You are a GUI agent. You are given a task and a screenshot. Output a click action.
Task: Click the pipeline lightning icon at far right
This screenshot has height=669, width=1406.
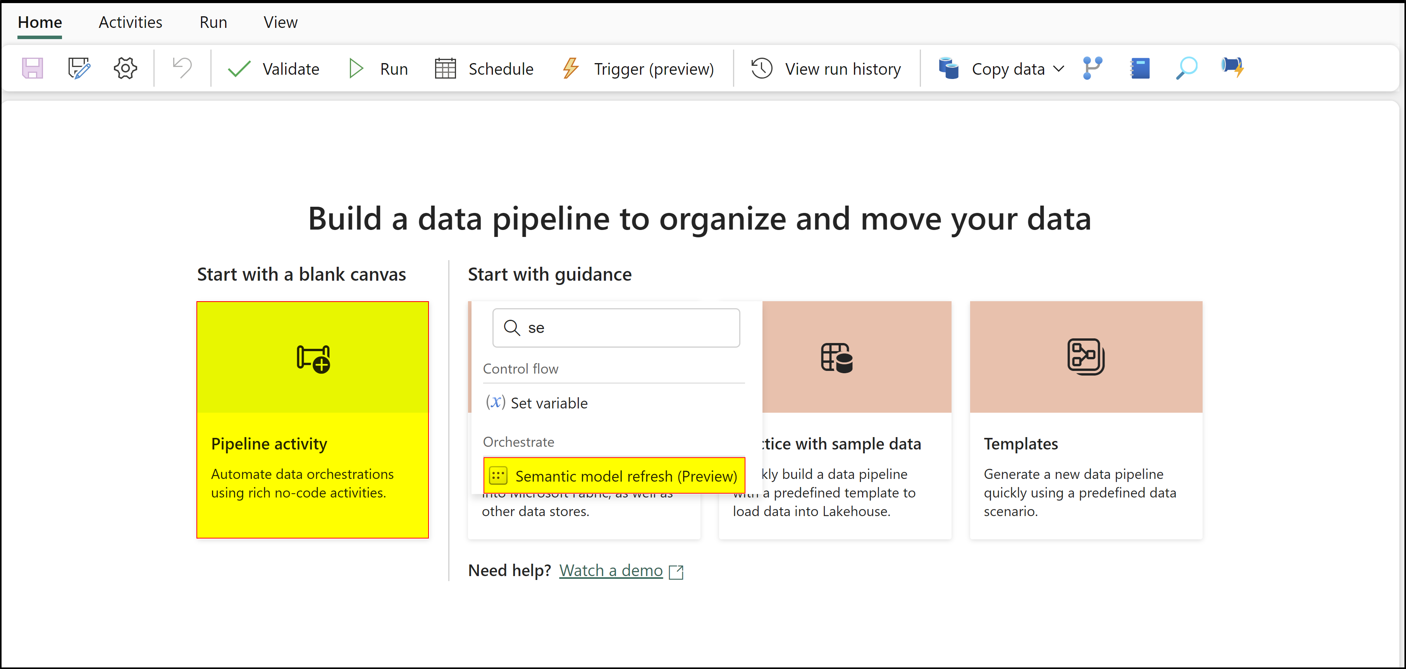click(x=1233, y=68)
